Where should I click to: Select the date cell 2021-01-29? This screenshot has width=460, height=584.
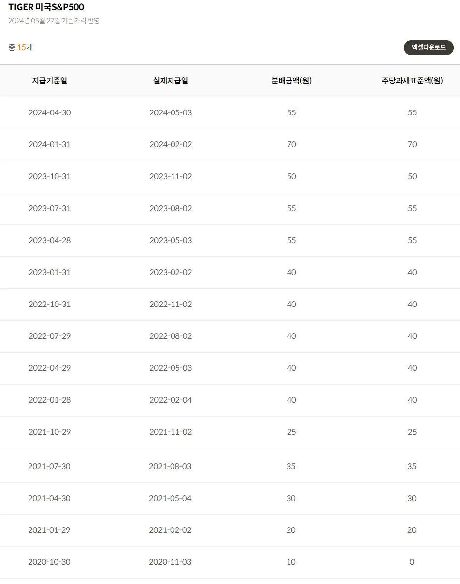click(49, 530)
